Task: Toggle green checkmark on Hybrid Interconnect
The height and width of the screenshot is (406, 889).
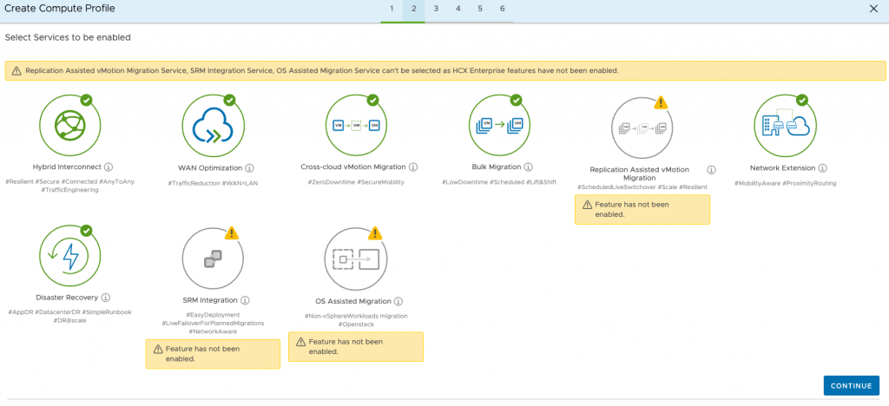Action: point(86,101)
